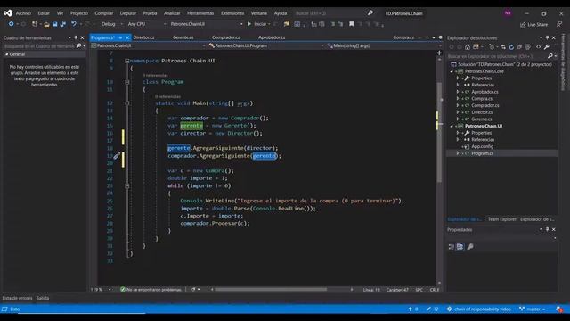The width and height of the screenshot is (570, 321).
Task: Click the wrench Properties icon in Solution Explorer
Action: click(x=546, y=47)
